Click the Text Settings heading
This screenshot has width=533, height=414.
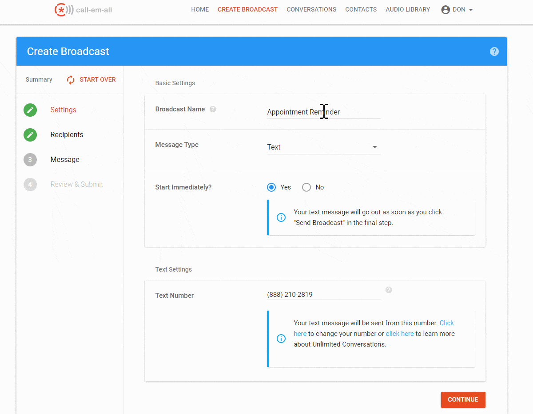click(x=174, y=269)
